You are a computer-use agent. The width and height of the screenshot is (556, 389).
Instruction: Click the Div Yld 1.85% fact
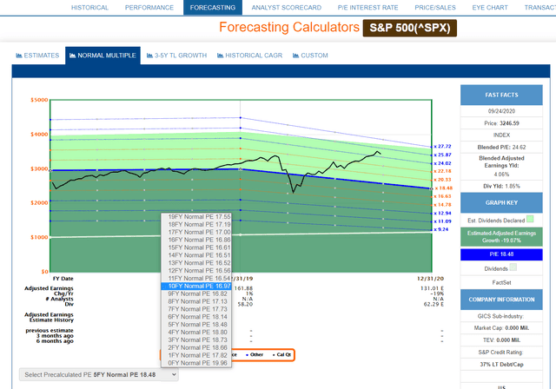point(501,187)
